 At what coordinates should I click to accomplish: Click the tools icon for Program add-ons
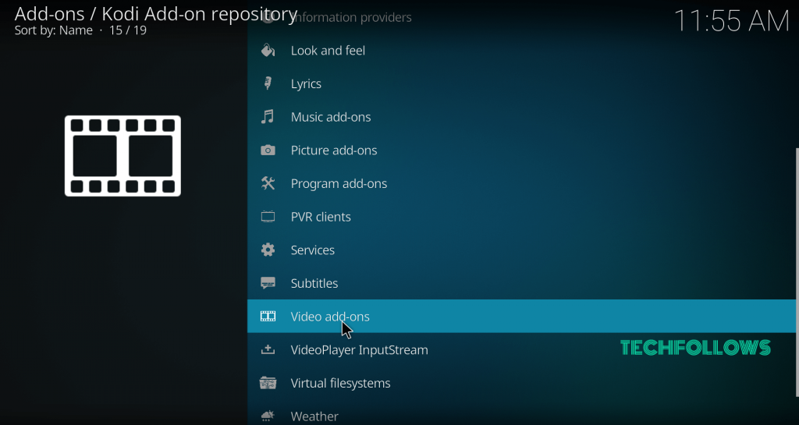[268, 183]
